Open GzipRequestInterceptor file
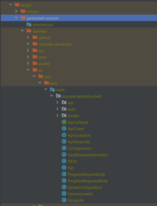The image size is (157, 206). coord(88,155)
